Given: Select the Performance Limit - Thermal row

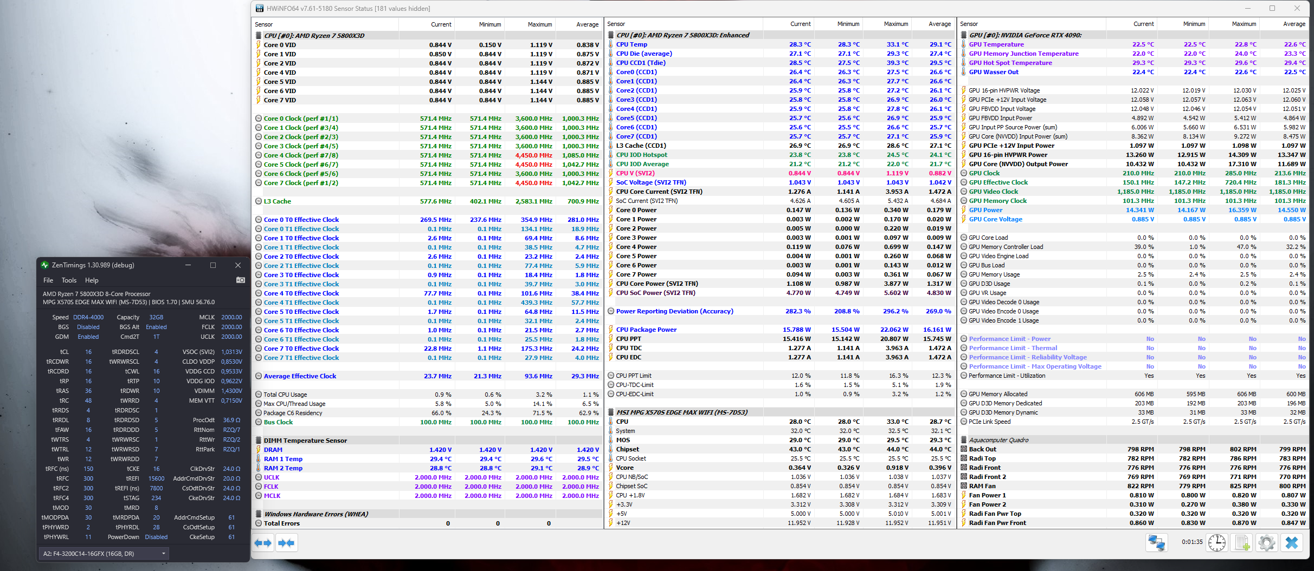Looking at the screenshot, I should pos(1133,348).
